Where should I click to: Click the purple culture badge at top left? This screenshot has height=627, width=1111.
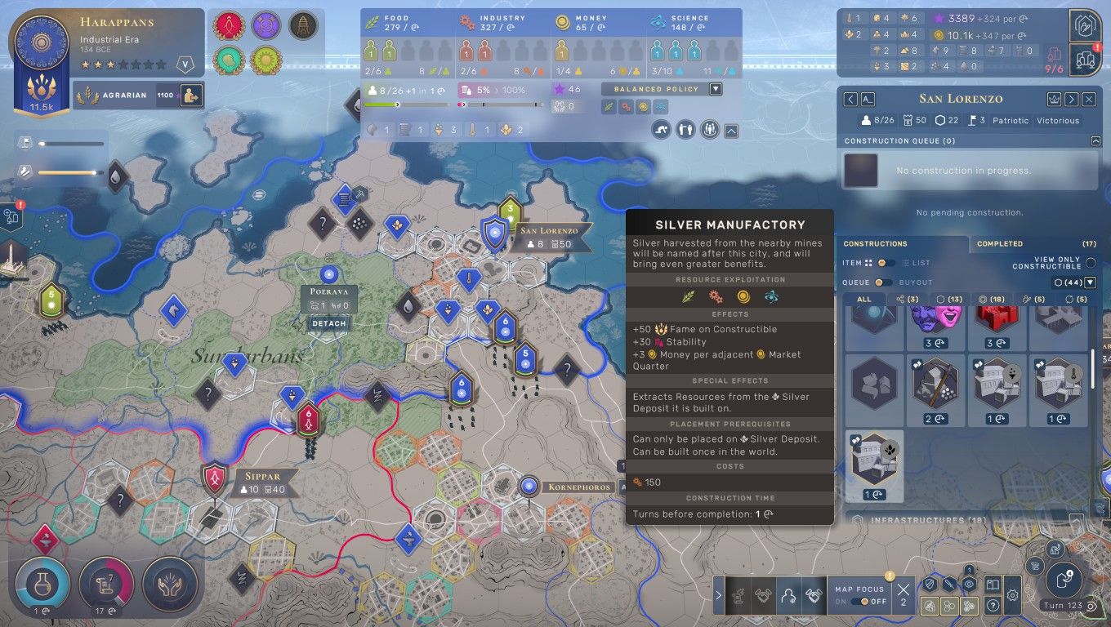pyautogui.click(x=265, y=25)
